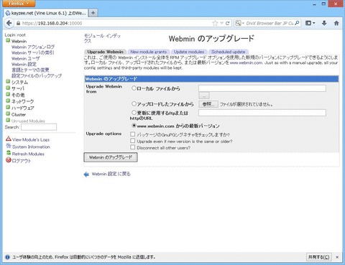Click the blue back arrow beside Webmin 設定に戻る

coord(86,175)
